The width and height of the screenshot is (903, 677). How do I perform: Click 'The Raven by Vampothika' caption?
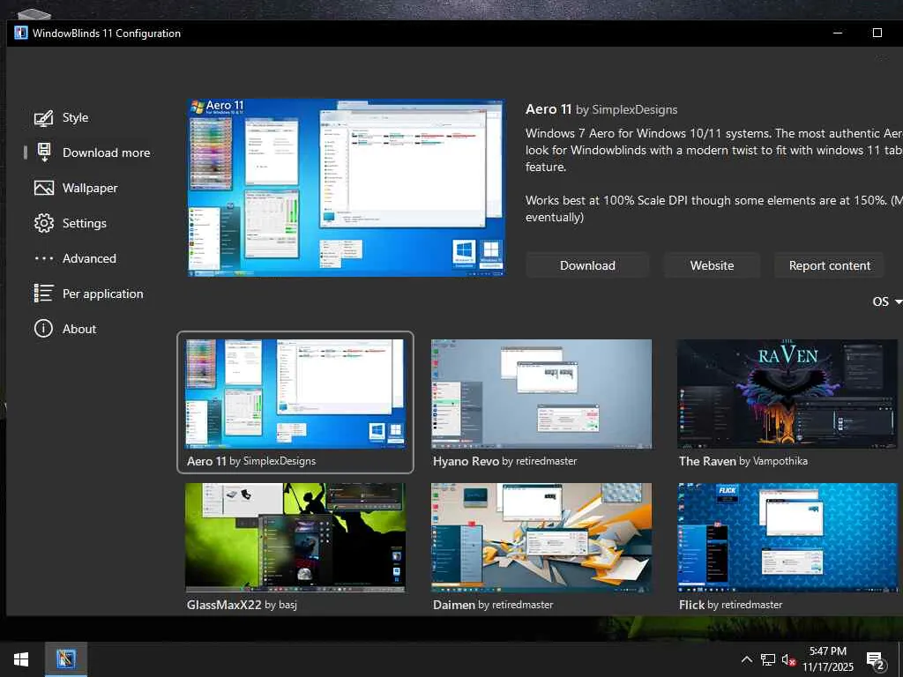point(743,461)
